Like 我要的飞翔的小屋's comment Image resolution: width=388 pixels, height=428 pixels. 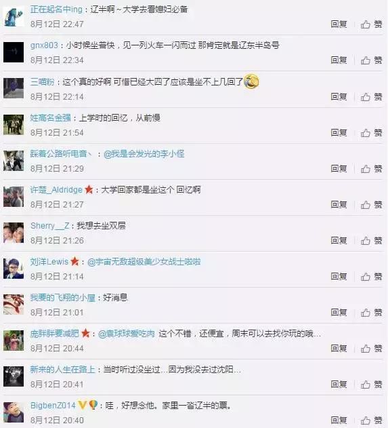371,312
